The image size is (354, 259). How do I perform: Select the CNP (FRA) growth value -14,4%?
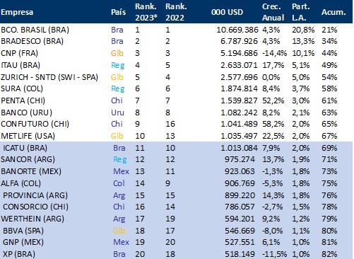click(x=274, y=53)
